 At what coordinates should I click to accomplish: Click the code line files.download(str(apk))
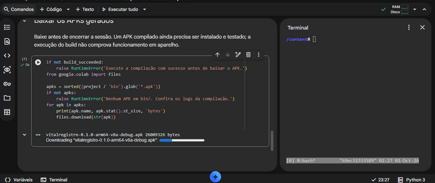pyautogui.click(x=86, y=117)
